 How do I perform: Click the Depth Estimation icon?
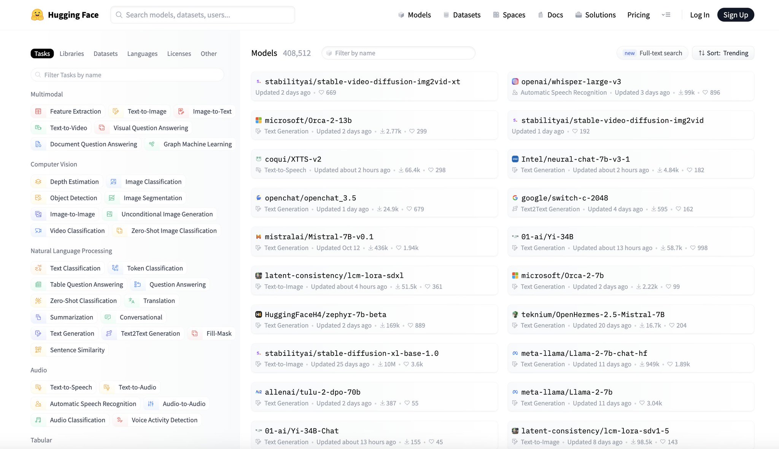tap(38, 182)
